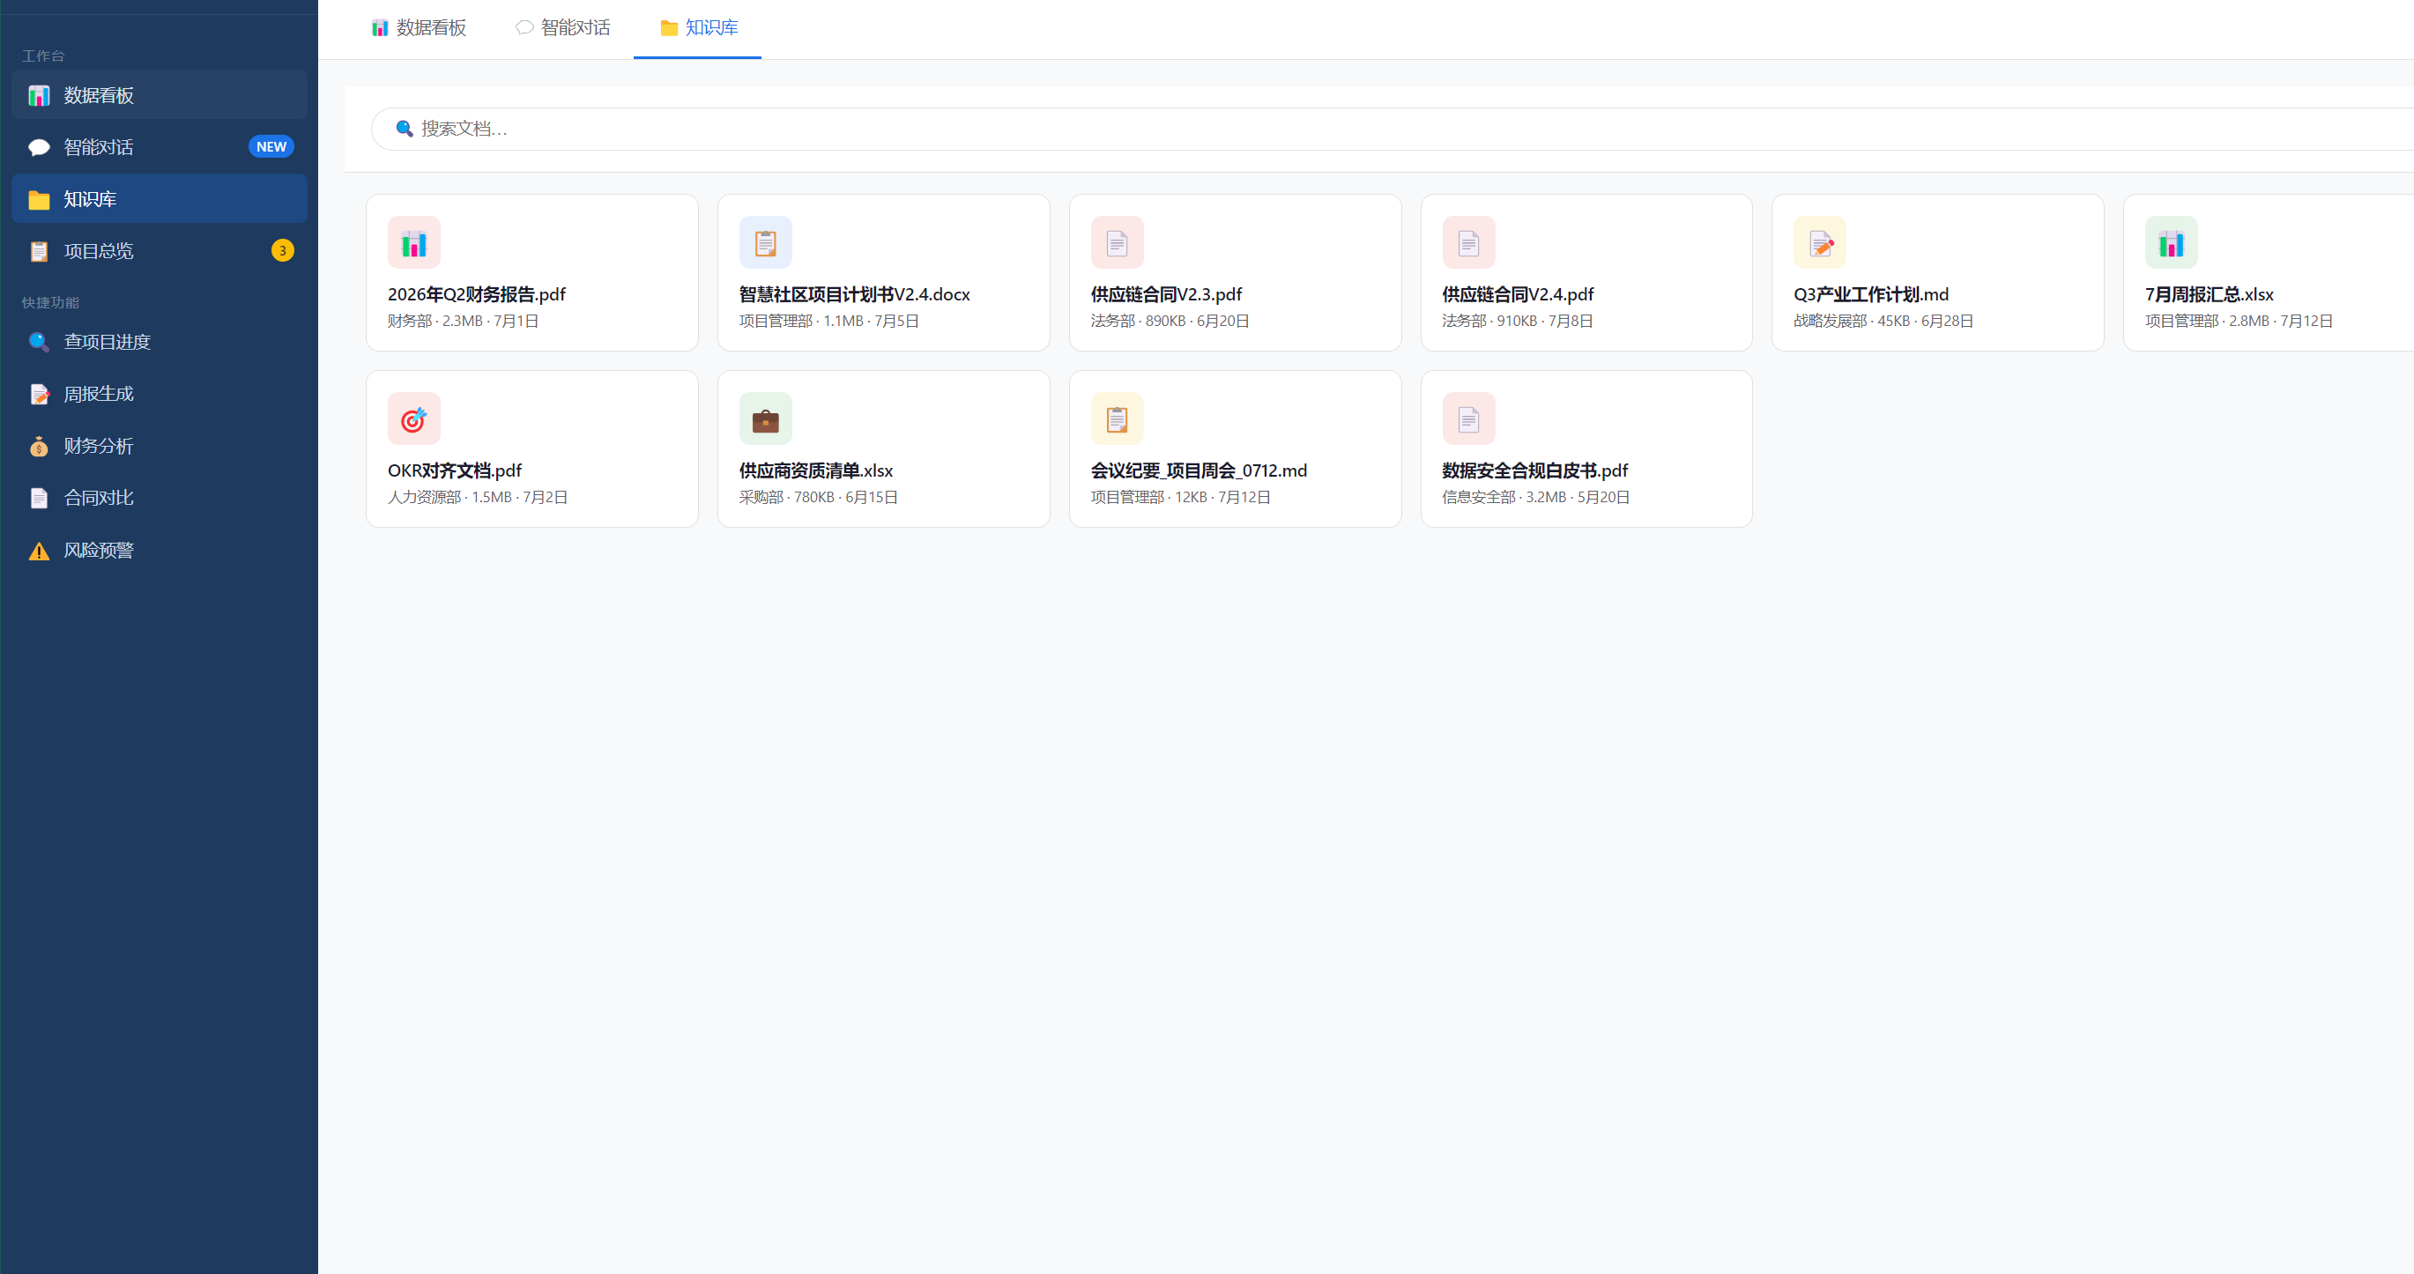The image size is (2414, 1274).
Task: Click the 财务部 · 2.3MB · 7月1日 details
Action: point(463,322)
